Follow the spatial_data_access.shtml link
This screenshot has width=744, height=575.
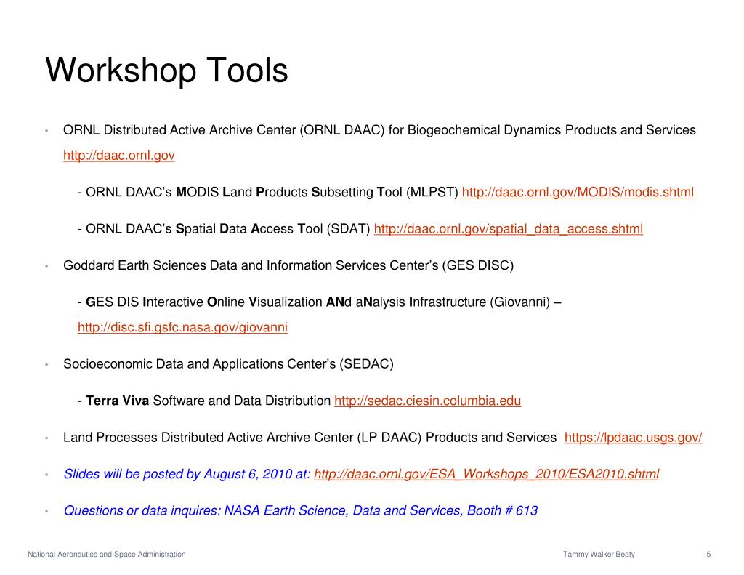pos(508,229)
